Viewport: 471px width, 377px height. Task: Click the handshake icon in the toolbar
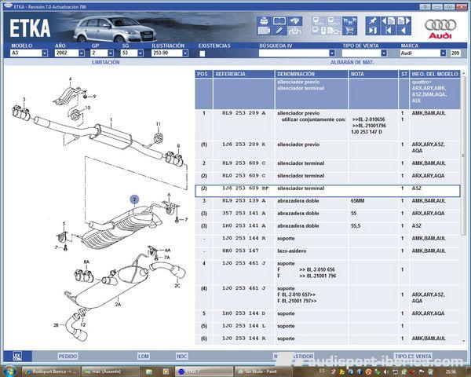point(295,21)
